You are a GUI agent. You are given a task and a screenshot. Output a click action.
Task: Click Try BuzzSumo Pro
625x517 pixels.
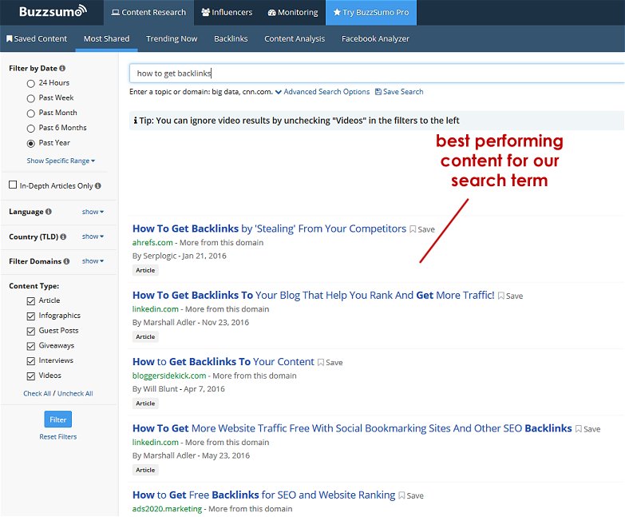click(x=371, y=12)
